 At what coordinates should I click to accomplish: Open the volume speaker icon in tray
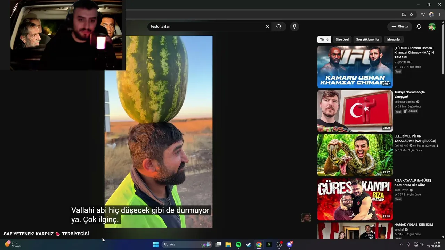[422, 244]
